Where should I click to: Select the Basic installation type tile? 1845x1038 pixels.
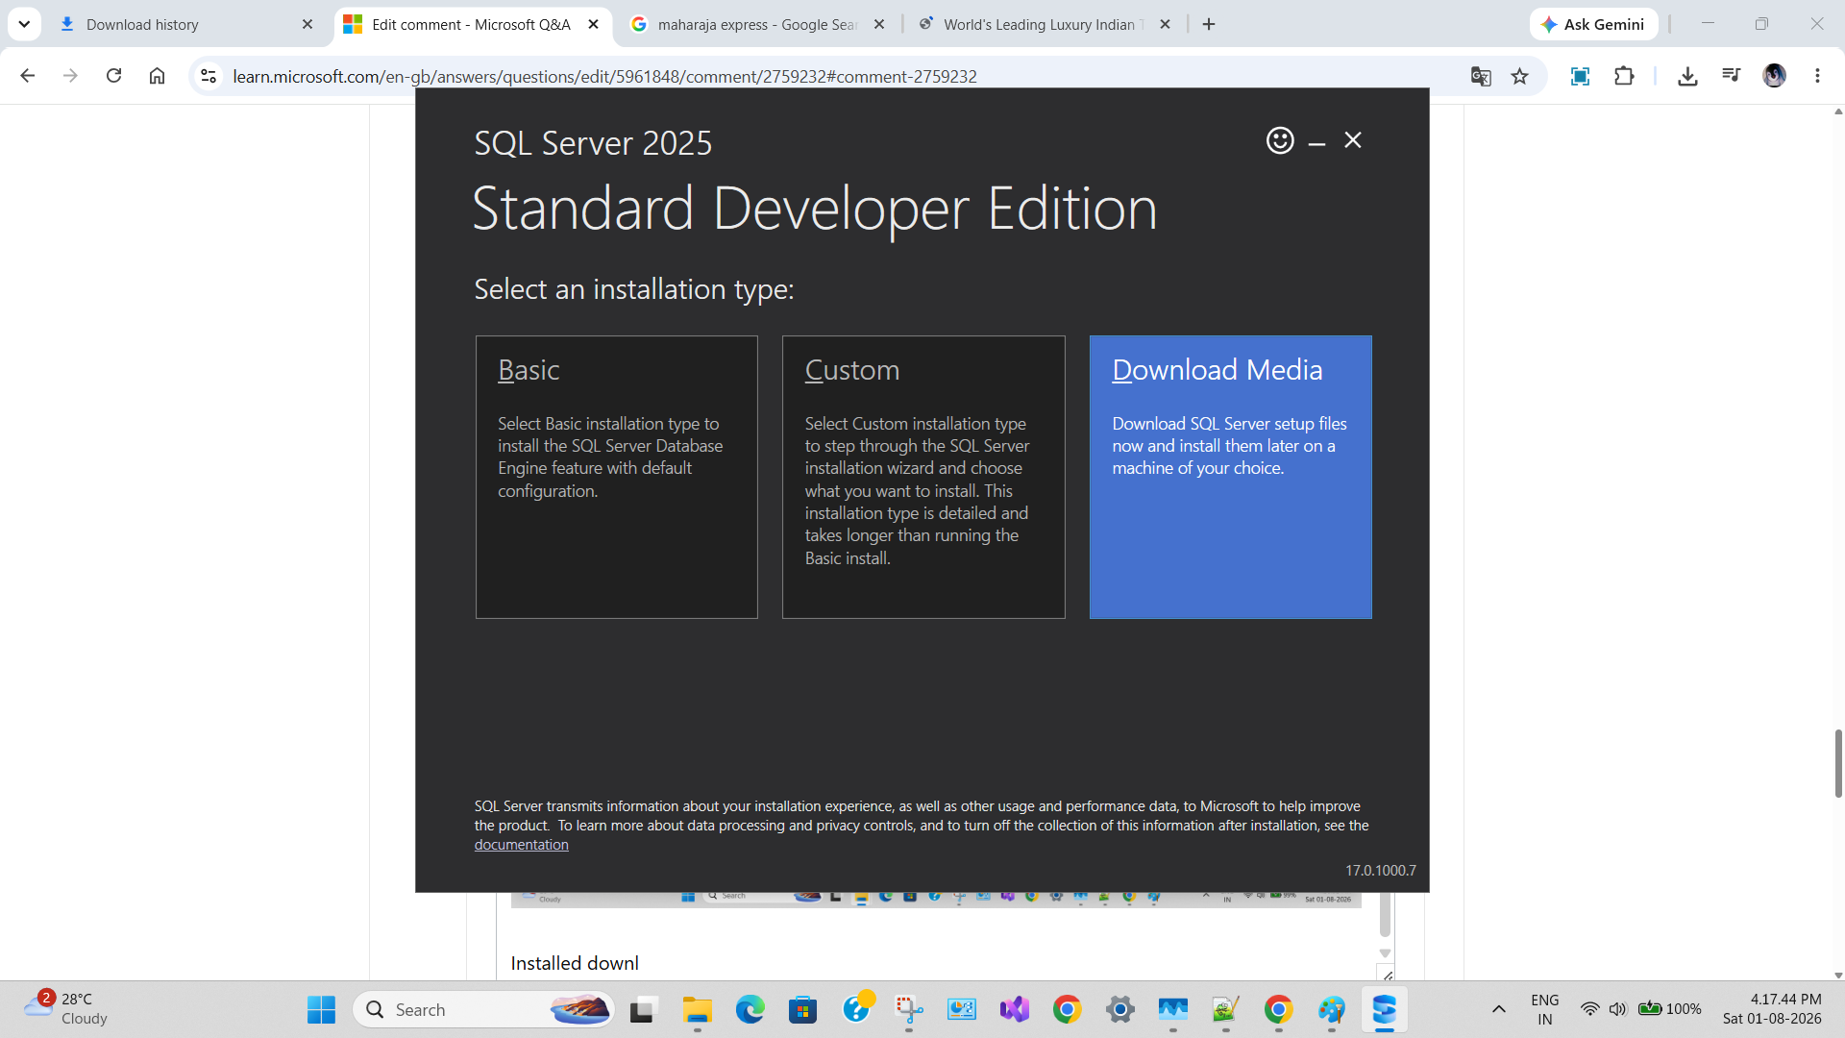click(616, 477)
